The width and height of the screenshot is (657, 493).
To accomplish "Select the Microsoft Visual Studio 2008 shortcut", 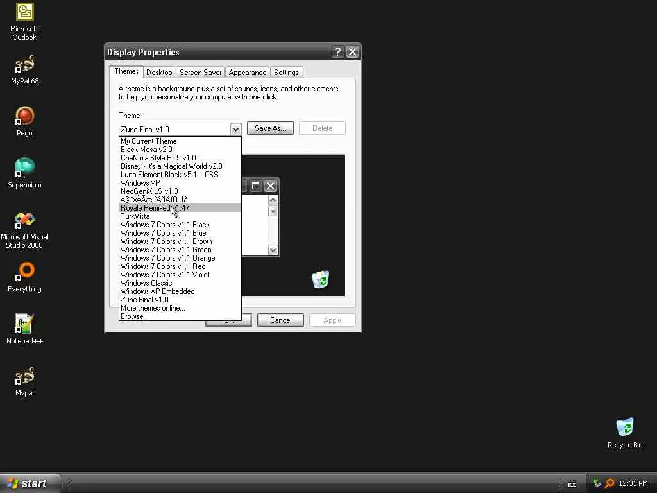I will [24, 231].
